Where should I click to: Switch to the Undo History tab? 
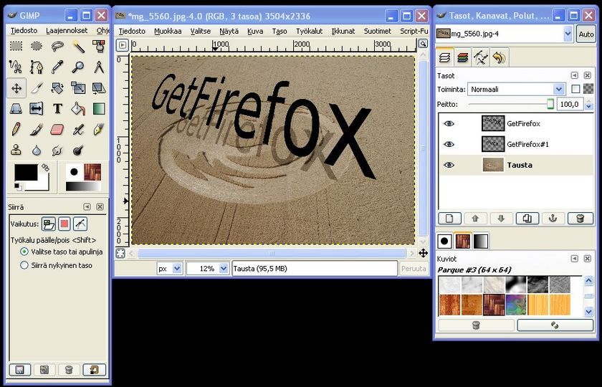coord(499,58)
